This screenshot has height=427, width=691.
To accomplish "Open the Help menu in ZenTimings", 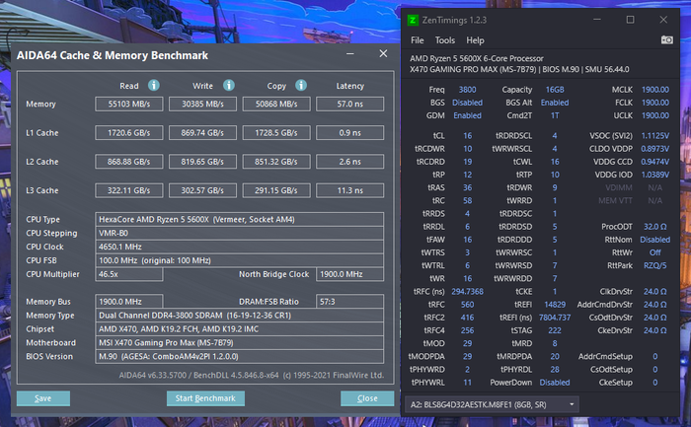I will (x=475, y=40).
